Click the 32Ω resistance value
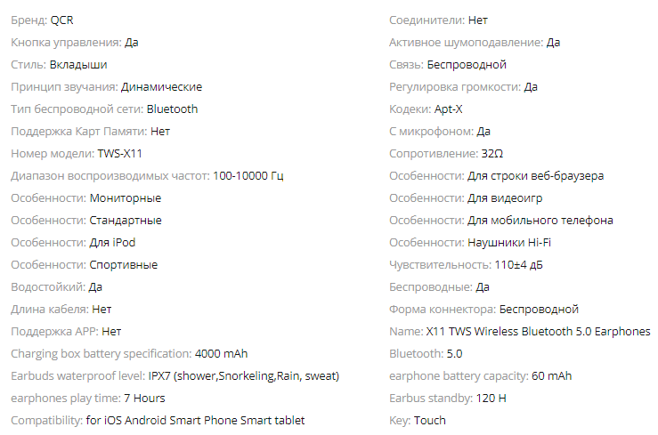 click(x=491, y=153)
